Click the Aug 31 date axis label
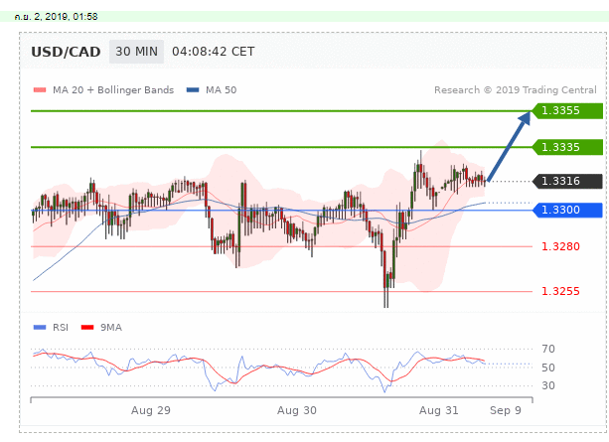The width and height of the screenshot is (609, 442). (x=439, y=410)
